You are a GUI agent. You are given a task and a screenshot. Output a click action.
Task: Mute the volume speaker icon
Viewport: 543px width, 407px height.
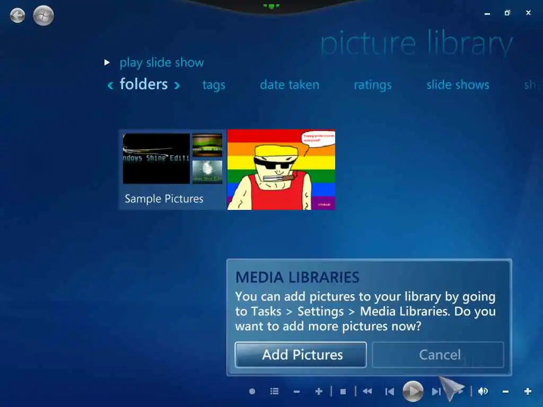pos(483,392)
